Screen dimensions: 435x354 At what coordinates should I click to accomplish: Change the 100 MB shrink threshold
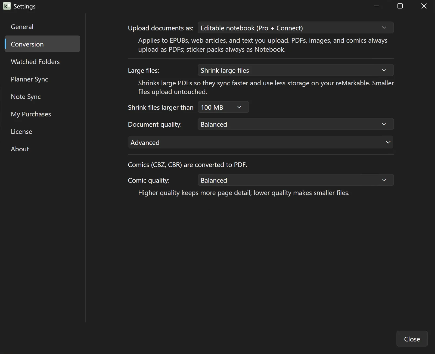(223, 107)
